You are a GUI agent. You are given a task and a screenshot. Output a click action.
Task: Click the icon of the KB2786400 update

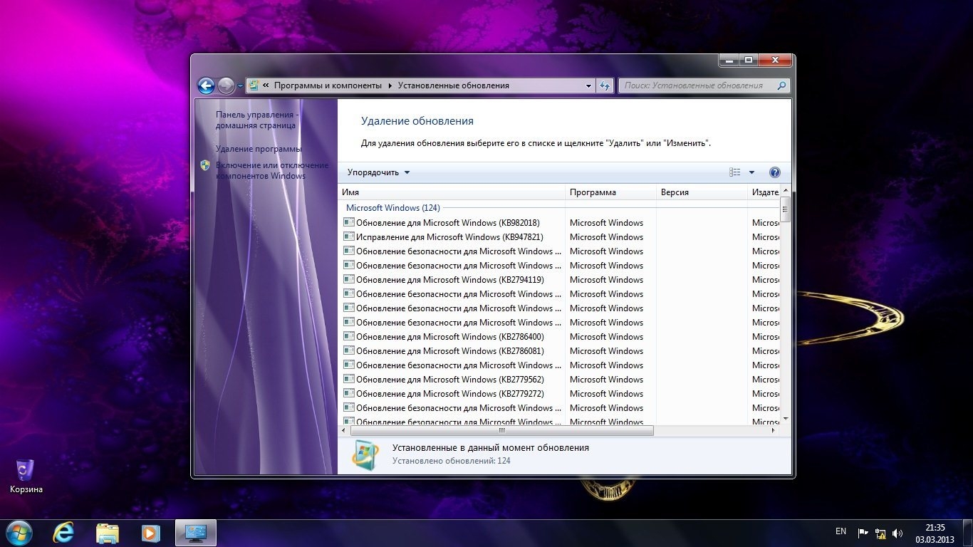pos(348,336)
